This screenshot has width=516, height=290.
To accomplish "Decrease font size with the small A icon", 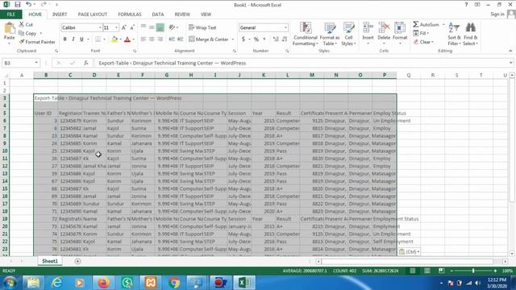I will pyautogui.click(x=132, y=27).
